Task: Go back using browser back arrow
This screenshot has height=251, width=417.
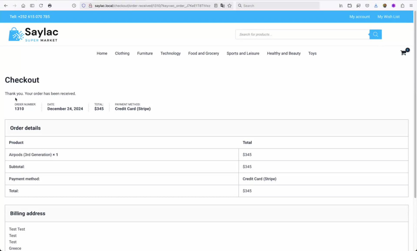Action: pyautogui.click(x=6, y=5)
